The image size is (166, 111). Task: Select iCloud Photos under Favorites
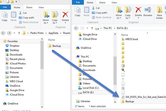(15, 64)
